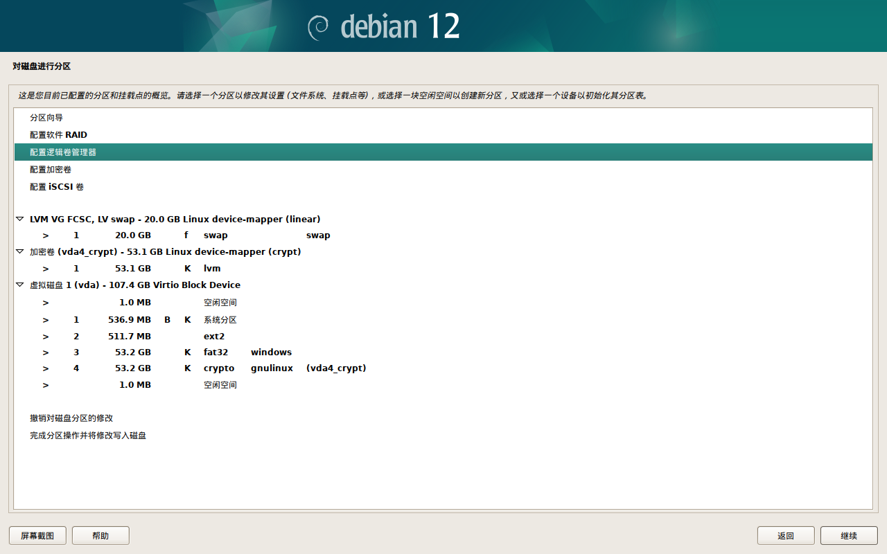This screenshot has width=887, height=554.
Task: Collapse the vda4_crypt encrypted volume group
Action: click(19, 251)
